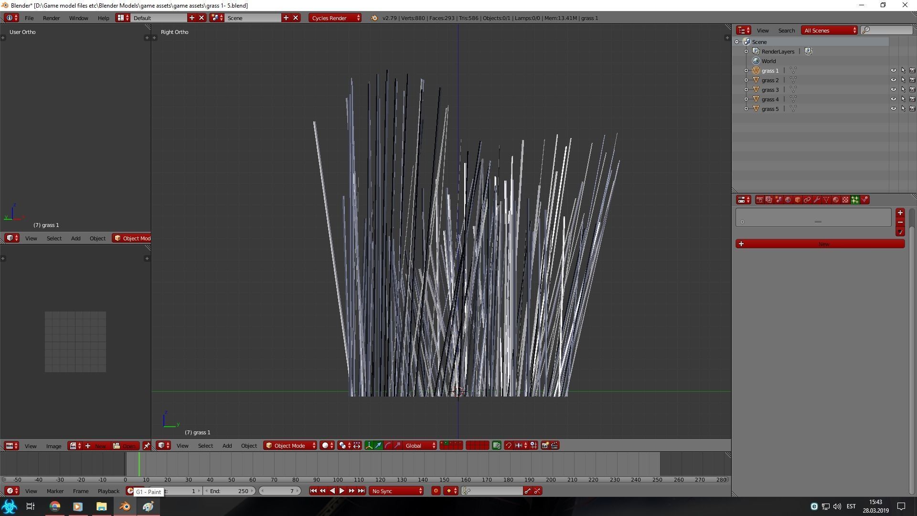Viewport: 917px width, 516px height.
Task: Click the current frame field showing 7
Action: click(280, 491)
